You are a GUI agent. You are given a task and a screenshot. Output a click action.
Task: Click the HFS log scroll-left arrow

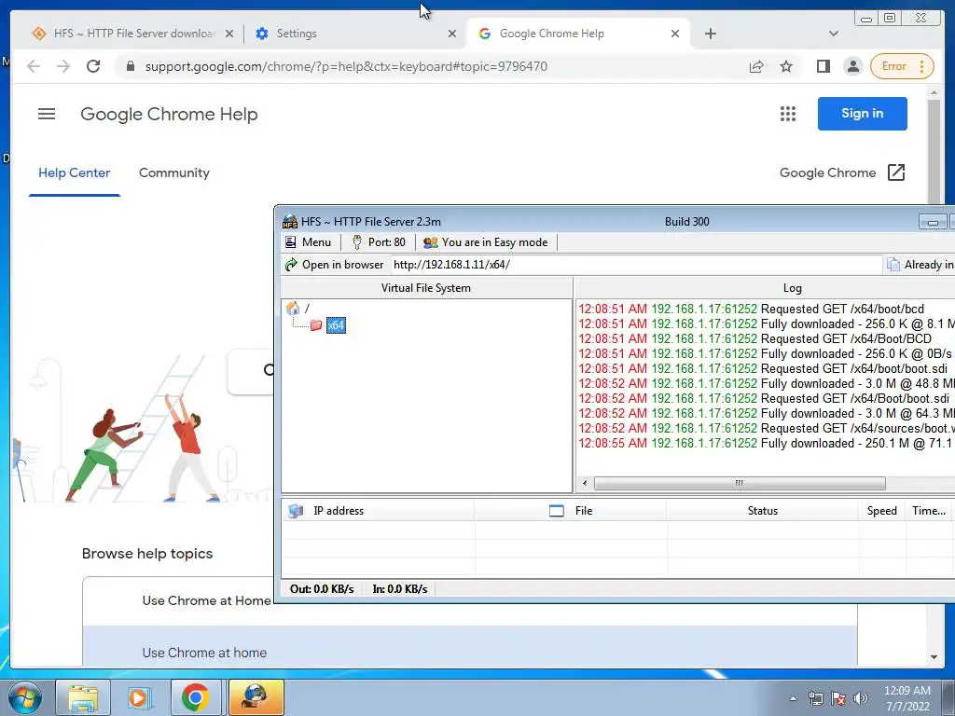pyautogui.click(x=585, y=484)
